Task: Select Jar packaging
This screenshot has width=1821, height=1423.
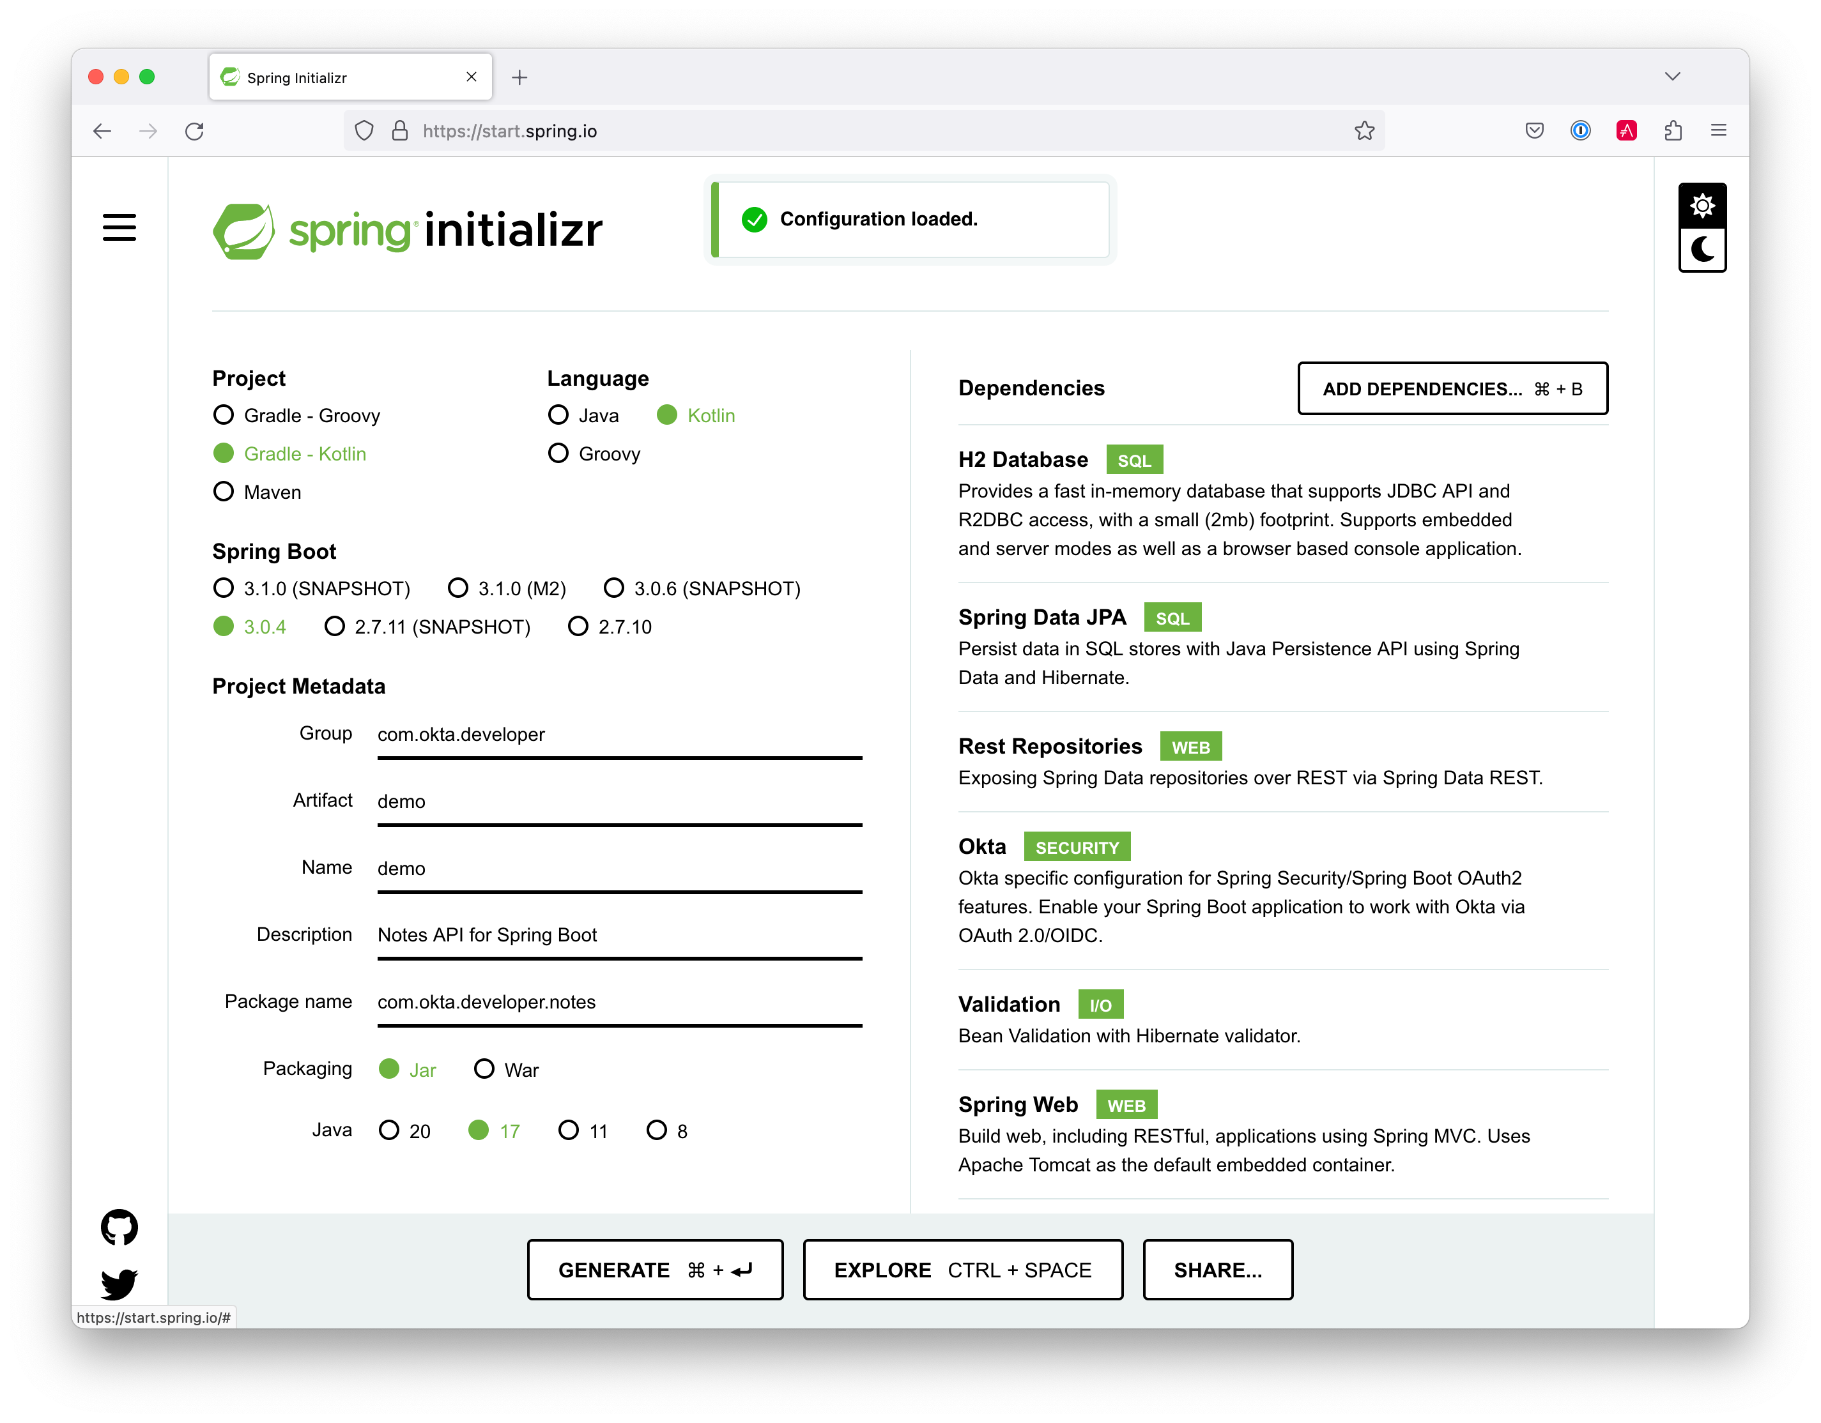Action: click(408, 1070)
